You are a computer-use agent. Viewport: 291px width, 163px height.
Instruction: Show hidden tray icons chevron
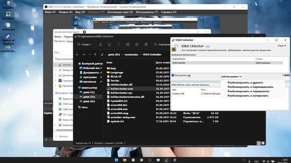click(x=244, y=161)
